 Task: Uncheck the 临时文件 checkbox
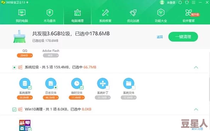pos(82,88)
